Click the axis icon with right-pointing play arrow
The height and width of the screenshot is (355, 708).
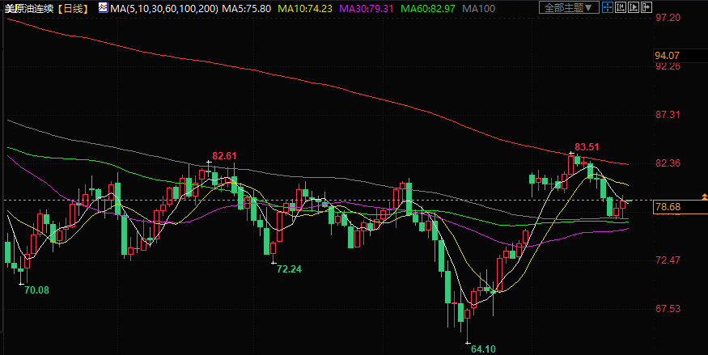click(634, 7)
